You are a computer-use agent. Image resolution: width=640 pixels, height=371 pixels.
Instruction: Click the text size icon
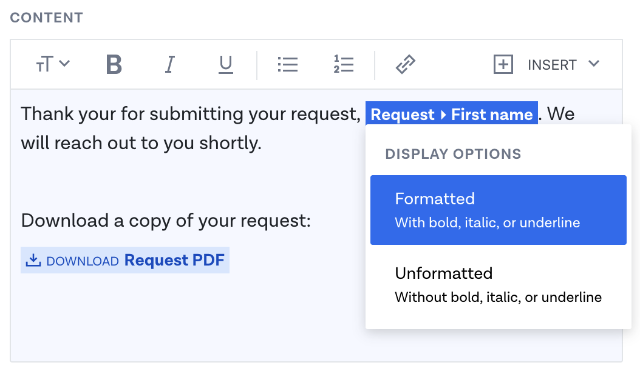(45, 64)
